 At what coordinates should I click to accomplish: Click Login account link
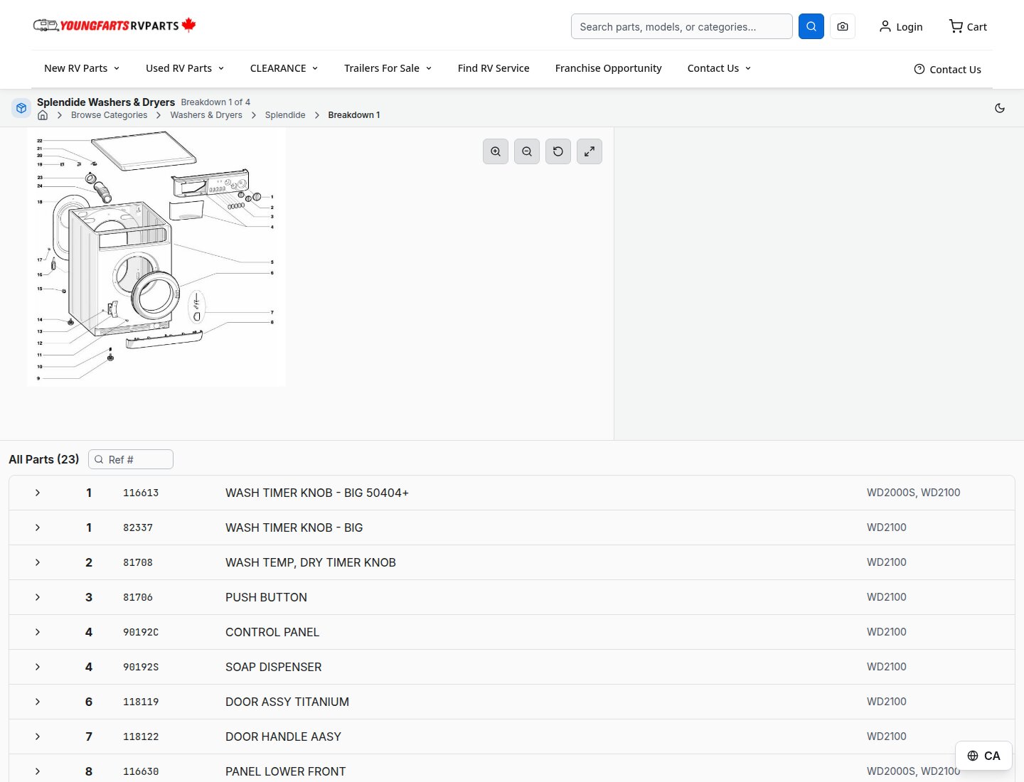901,26
